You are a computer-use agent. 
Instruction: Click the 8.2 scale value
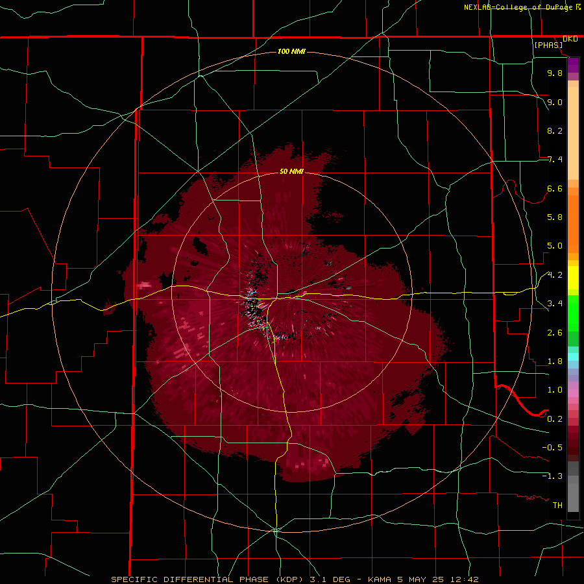[x=555, y=130]
